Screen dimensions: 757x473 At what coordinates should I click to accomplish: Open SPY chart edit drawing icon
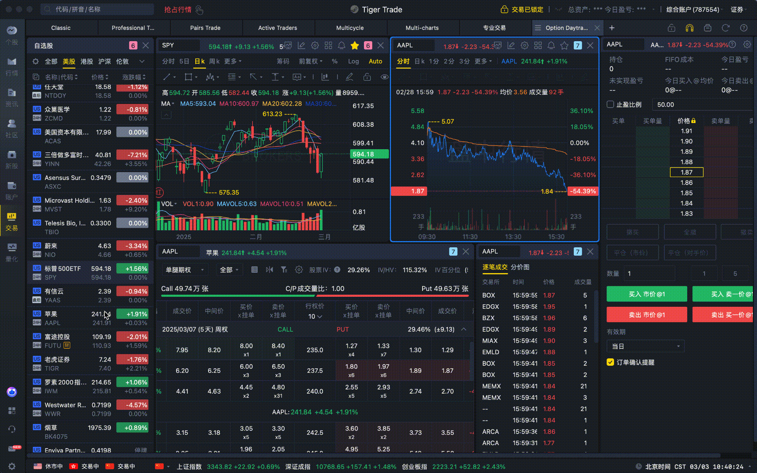point(302,45)
